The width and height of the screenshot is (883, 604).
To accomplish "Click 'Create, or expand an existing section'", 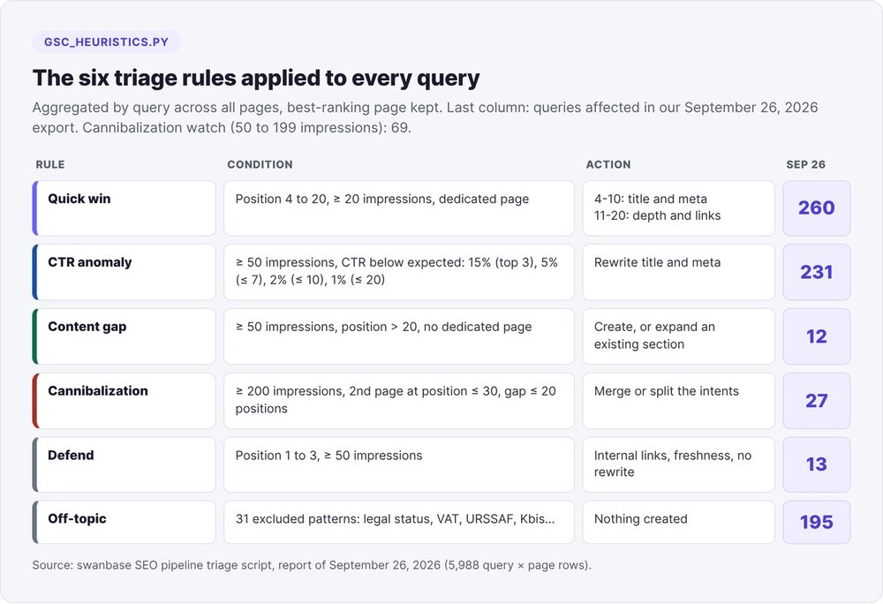I will [x=678, y=336].
